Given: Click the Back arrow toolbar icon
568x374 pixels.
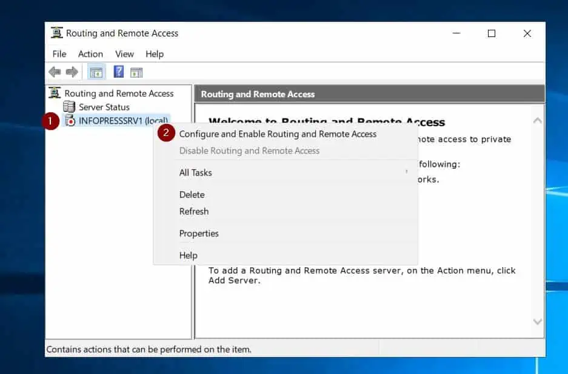Looking at the screenshot, I should point(55,72).
